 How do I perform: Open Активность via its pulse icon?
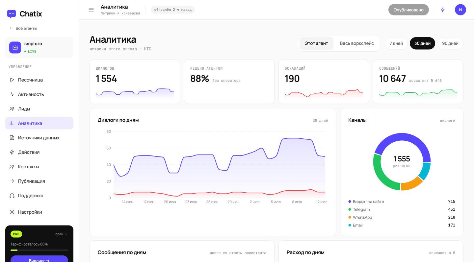coord(12,94)
